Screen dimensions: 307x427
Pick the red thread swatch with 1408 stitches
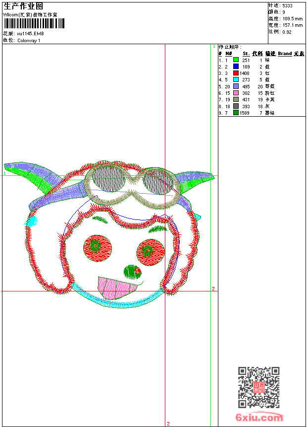pyautogui.click(x=236, y=73)
